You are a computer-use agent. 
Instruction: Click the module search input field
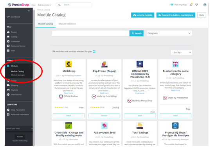(x=90, y=33)
